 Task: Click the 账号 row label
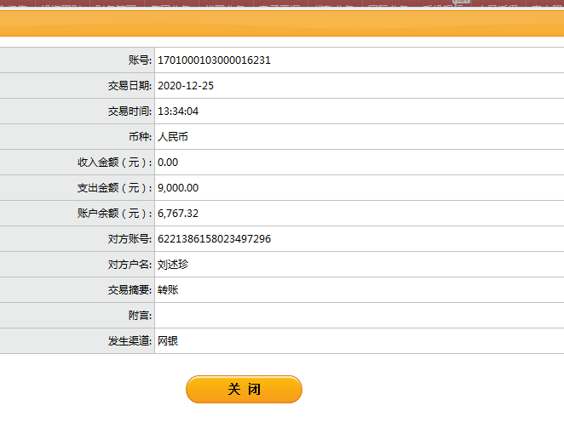tap(140, 60)
